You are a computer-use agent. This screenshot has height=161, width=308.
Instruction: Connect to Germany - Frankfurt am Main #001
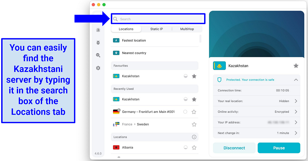coord(155,112)
